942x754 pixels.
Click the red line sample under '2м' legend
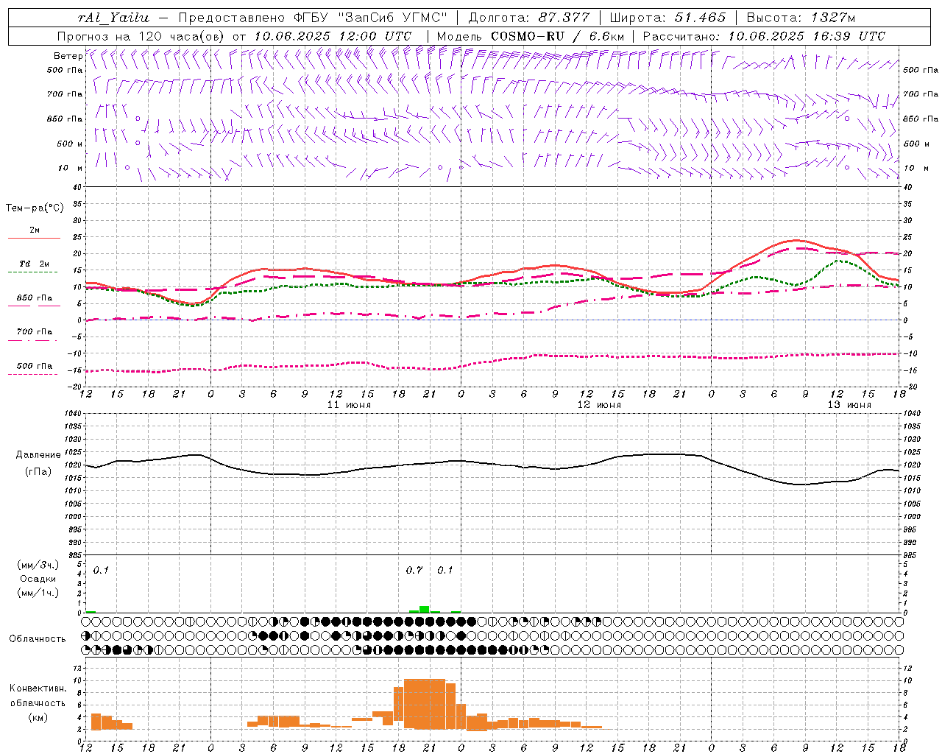[x=34, y=239]
